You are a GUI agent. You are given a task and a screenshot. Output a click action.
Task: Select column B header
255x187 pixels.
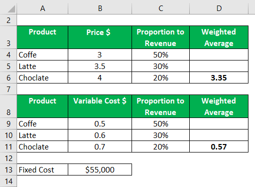tap(100, 8)
